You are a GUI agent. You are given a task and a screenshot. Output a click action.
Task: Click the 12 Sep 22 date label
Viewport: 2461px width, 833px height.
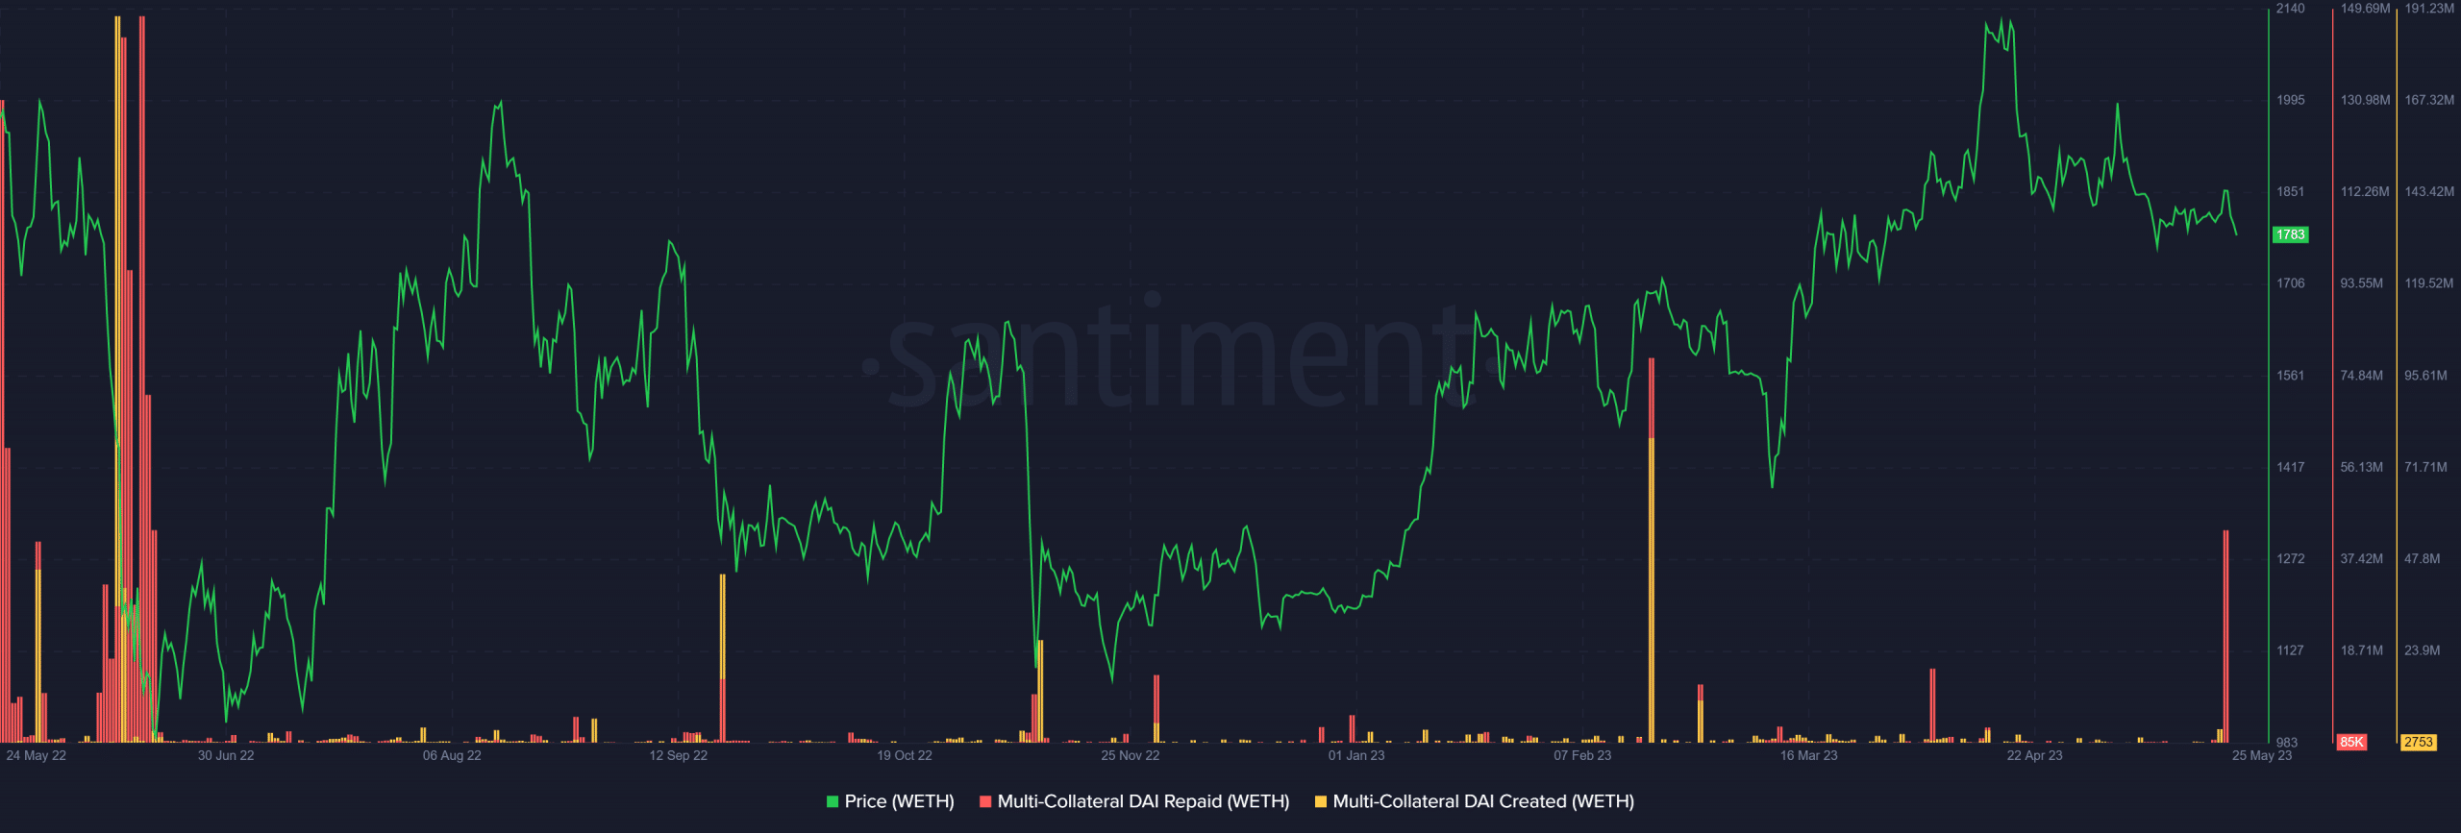(678, 755)
